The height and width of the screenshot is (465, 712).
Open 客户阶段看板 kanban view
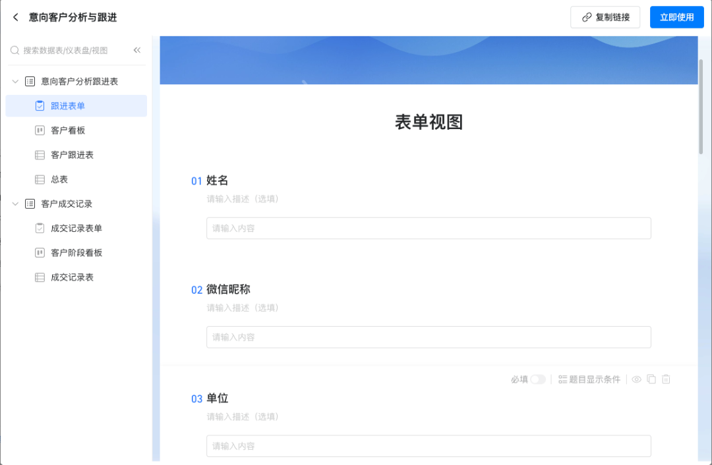tap(76, 253)
